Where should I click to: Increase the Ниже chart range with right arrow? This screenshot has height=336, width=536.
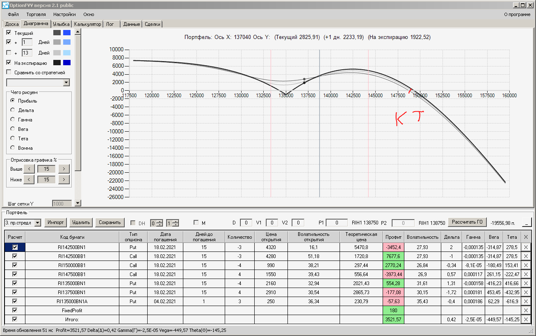[64, 179]
